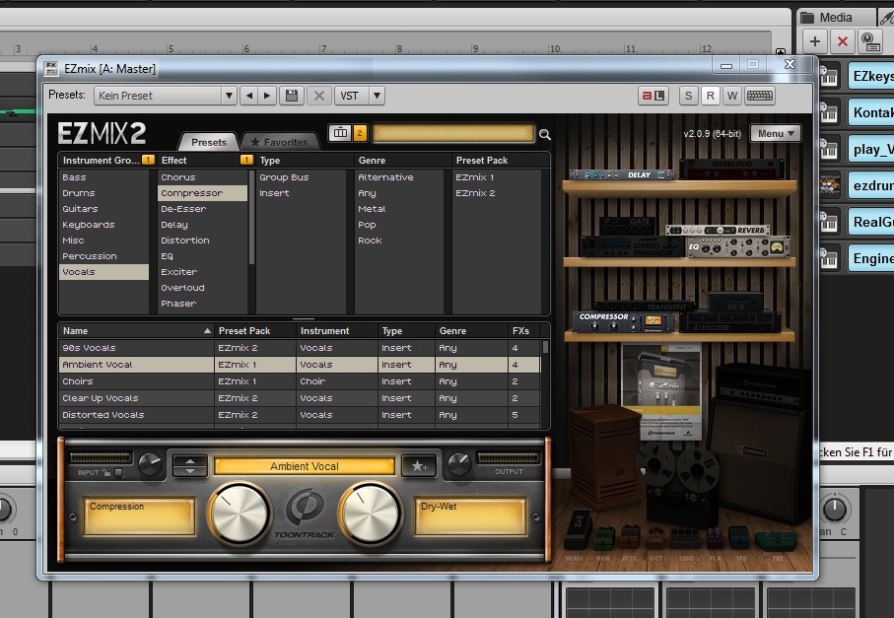Select the 90s Vocals preset row

pyautogui.click(x=300, y=348)
